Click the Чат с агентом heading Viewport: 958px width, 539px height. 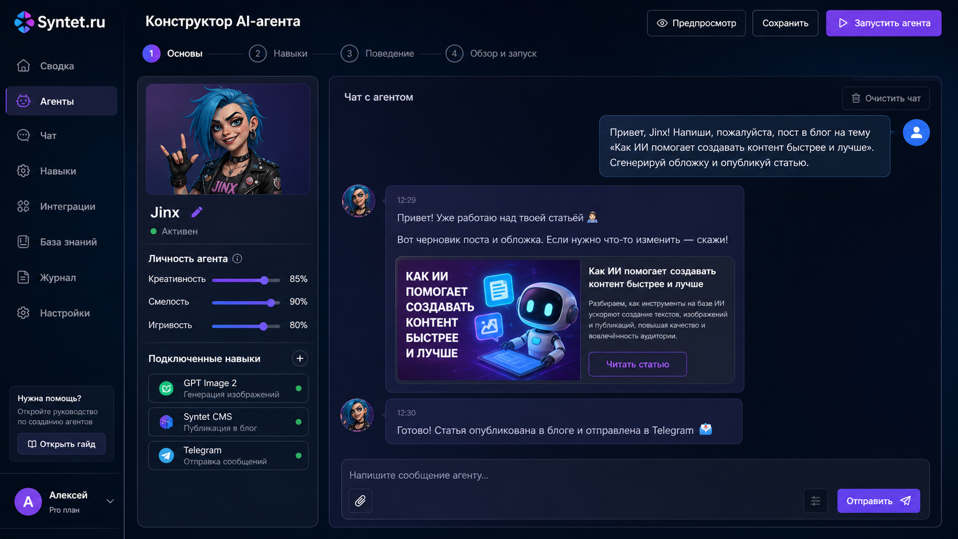tap(378, 97)
